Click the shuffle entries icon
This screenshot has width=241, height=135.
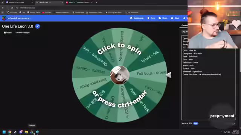point(183,31)
